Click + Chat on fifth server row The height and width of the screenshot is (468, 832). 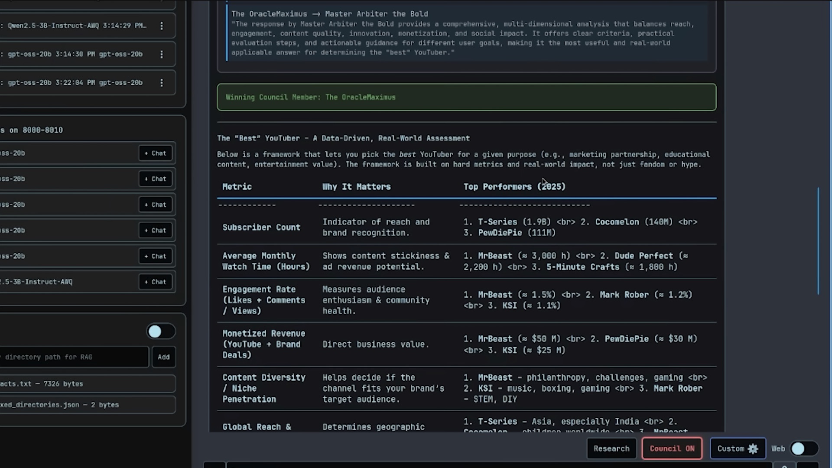point(155,256)
